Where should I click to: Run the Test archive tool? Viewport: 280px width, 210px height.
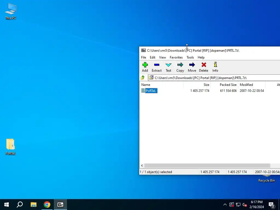168,67
